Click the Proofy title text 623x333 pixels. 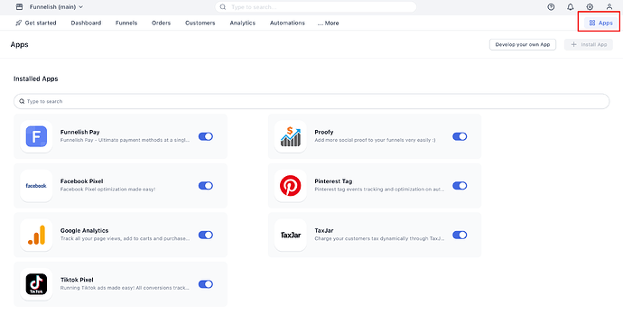[324, 132]
